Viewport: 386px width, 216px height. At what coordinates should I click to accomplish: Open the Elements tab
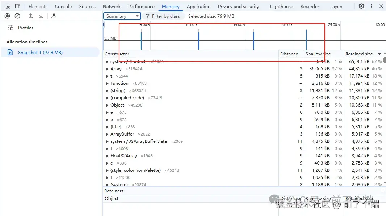[38, 7]
